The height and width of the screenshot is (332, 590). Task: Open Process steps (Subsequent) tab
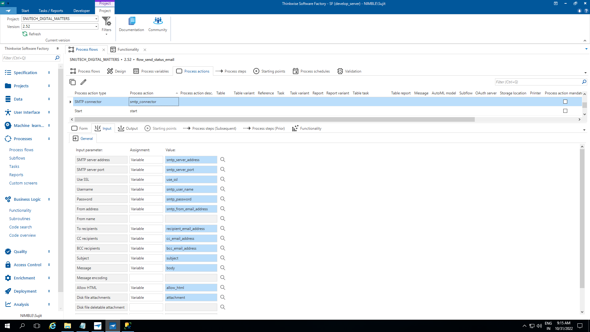tap(210, 128)
